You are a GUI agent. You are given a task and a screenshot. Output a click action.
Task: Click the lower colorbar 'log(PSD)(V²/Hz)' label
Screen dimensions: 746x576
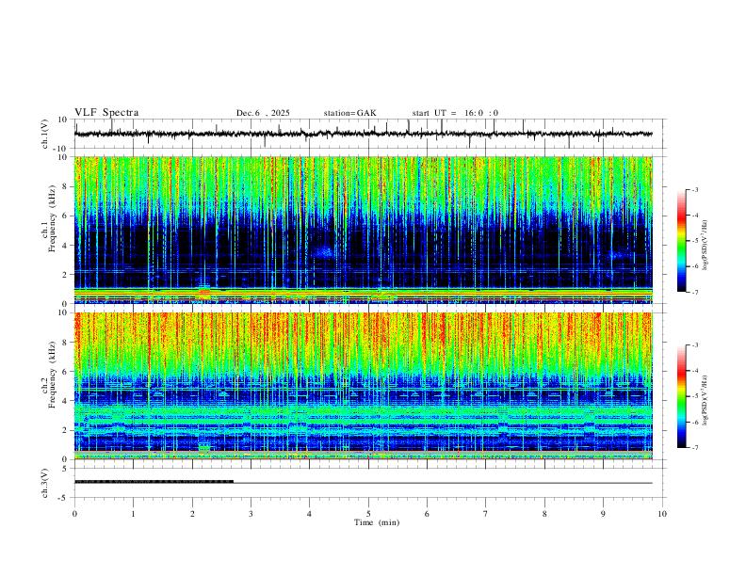click(x=705, y=400)
